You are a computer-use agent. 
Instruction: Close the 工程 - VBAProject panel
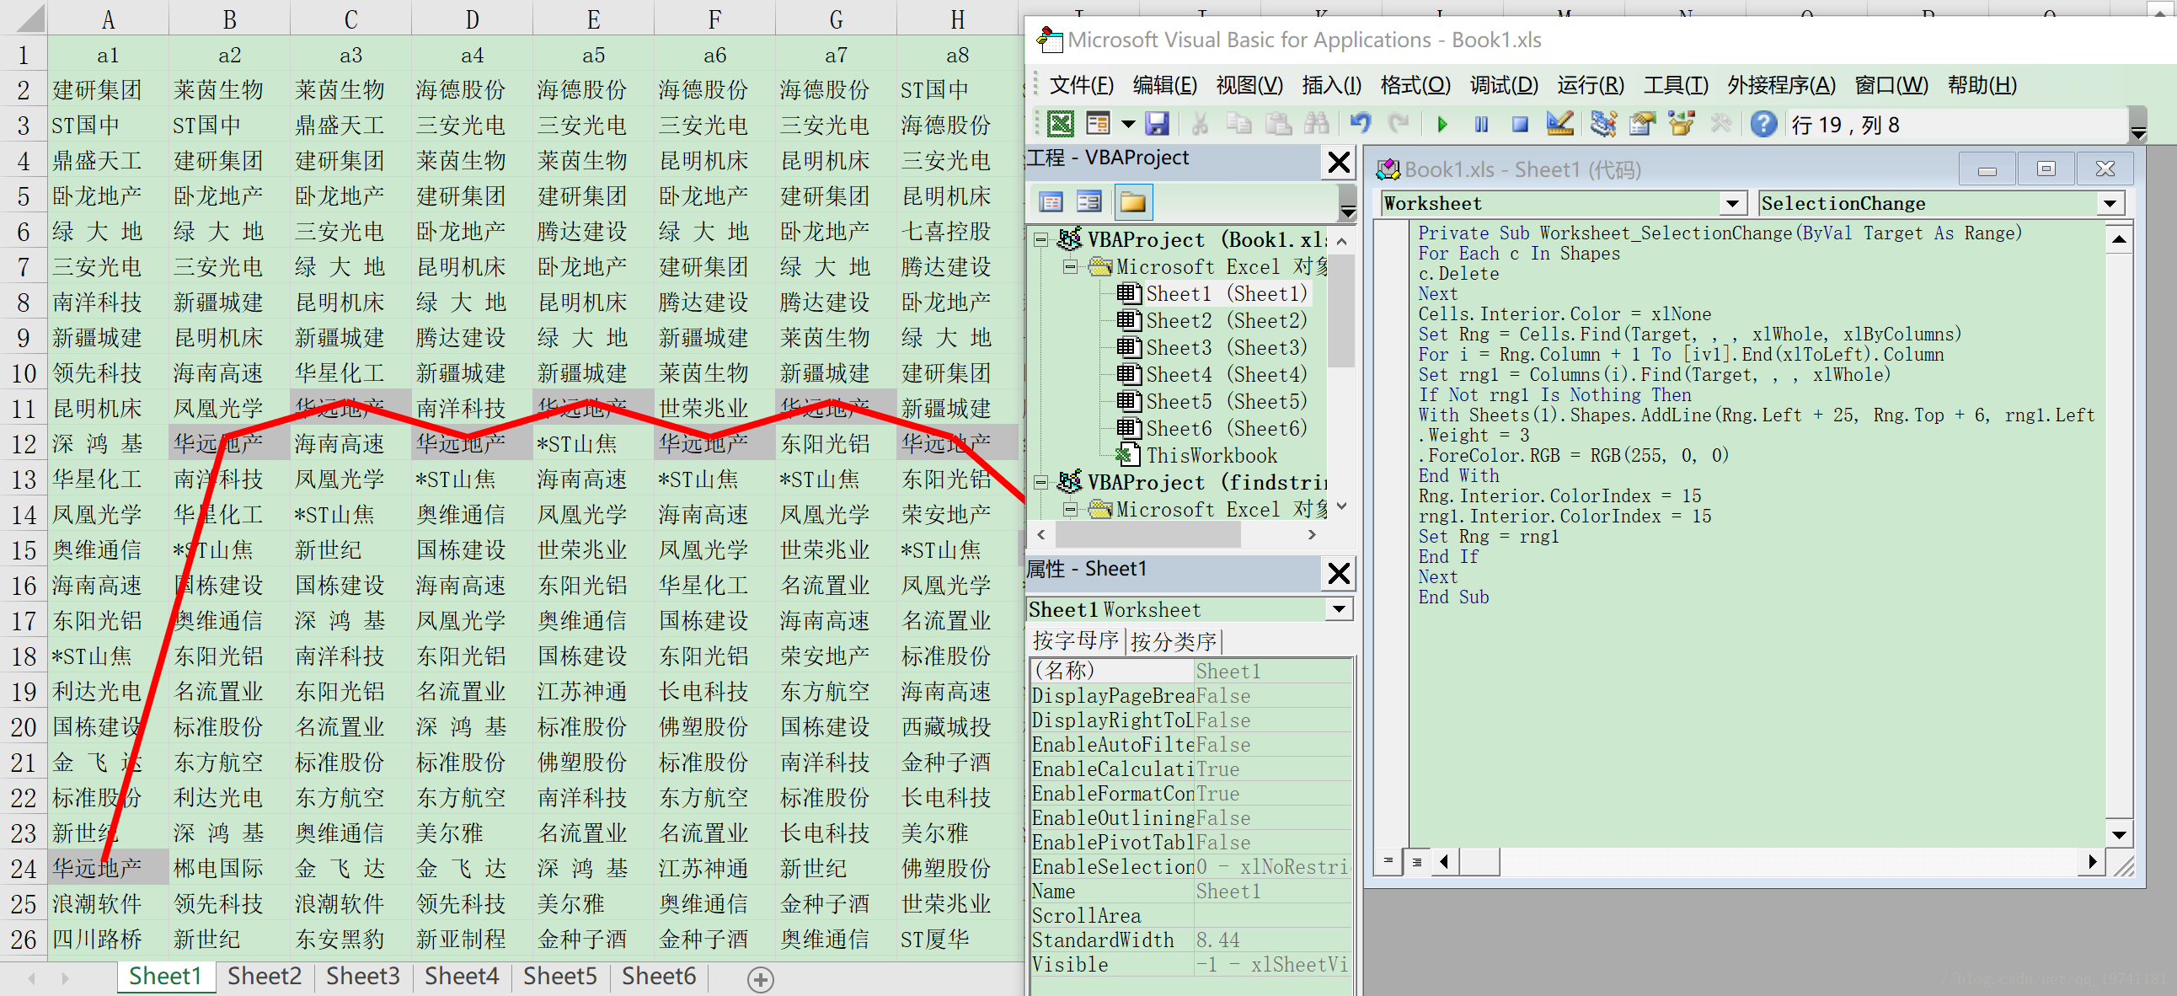(1338, 162)
